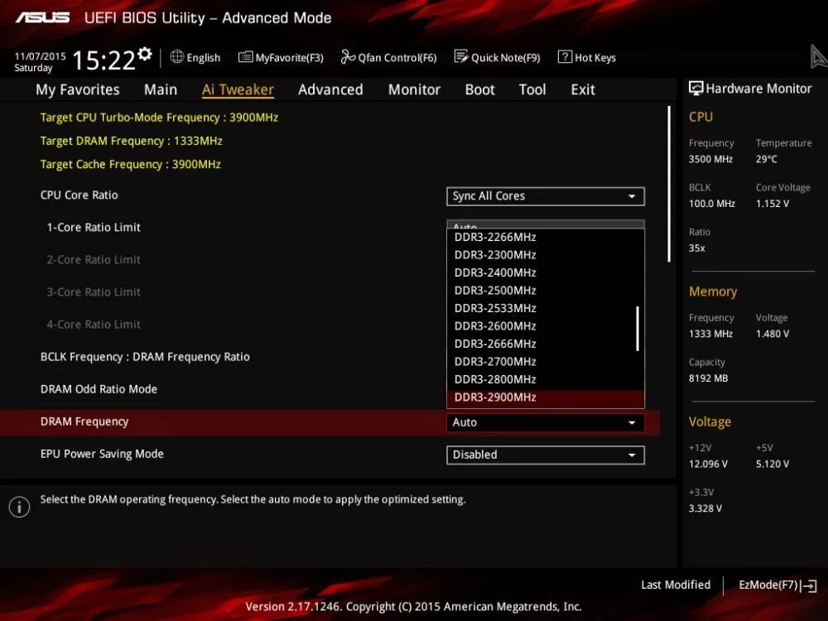This screenshot has width=828, height=621.
Task: Click the ASUS logo
Action: [x=43, y=18]
